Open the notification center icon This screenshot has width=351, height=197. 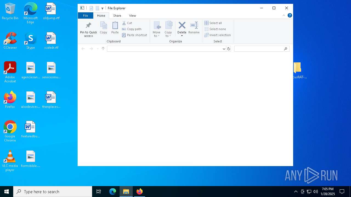(x=342, y=192)
